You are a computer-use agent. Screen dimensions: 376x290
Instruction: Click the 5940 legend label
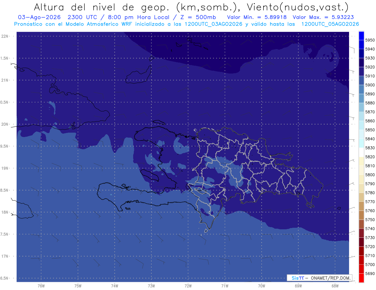coord(370,49)
